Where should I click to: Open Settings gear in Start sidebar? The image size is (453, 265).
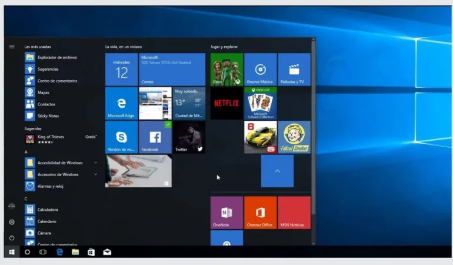pos(12,222)
